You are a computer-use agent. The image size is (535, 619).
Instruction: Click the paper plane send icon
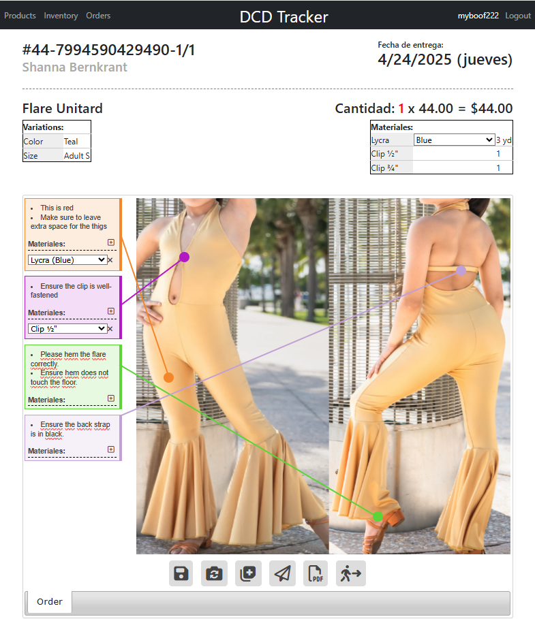282,573
